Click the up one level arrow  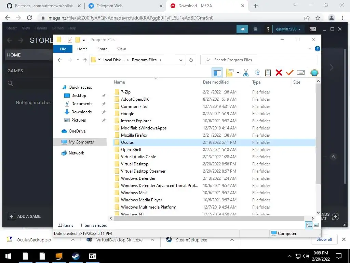[85, 60]
